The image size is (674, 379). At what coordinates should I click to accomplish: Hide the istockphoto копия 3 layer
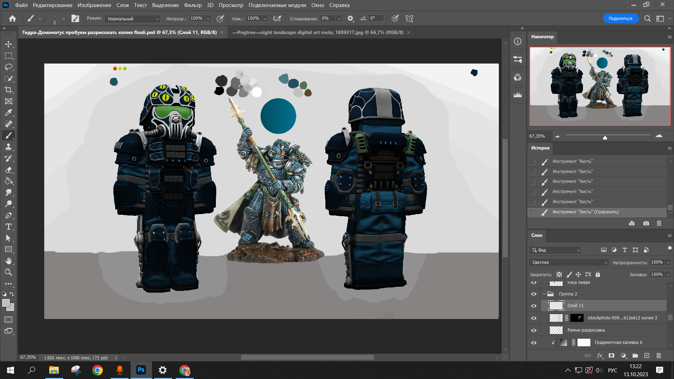point(534,318)
